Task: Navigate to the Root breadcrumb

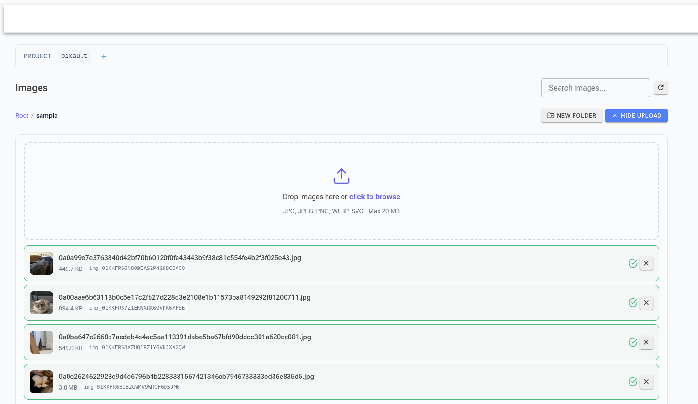Action: tap(22, 115)
